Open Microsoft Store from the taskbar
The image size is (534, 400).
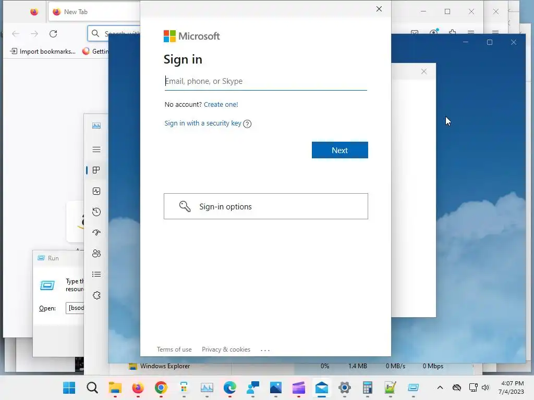tap(184, 387)
